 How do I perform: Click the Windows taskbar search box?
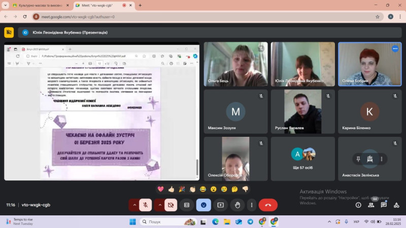click(167, 221)
